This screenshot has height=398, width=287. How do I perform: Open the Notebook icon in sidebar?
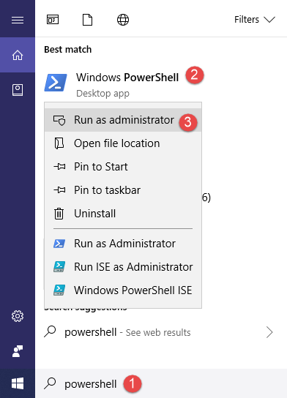pyautogui.click(x=18, y=90)
